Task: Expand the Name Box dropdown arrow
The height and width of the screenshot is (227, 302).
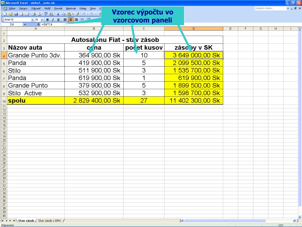Action: (x=25, y=25)
